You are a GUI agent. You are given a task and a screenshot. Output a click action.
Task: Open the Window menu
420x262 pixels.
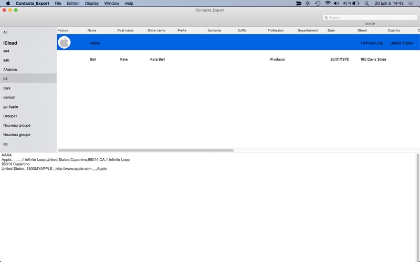tap(111, 3)
